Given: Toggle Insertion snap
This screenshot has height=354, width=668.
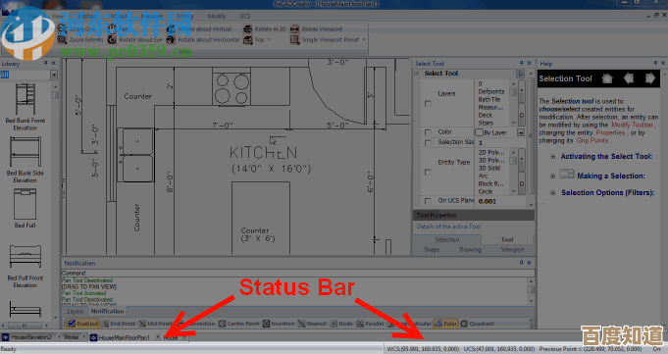Looking at the screenshot, I should (279, 324).
